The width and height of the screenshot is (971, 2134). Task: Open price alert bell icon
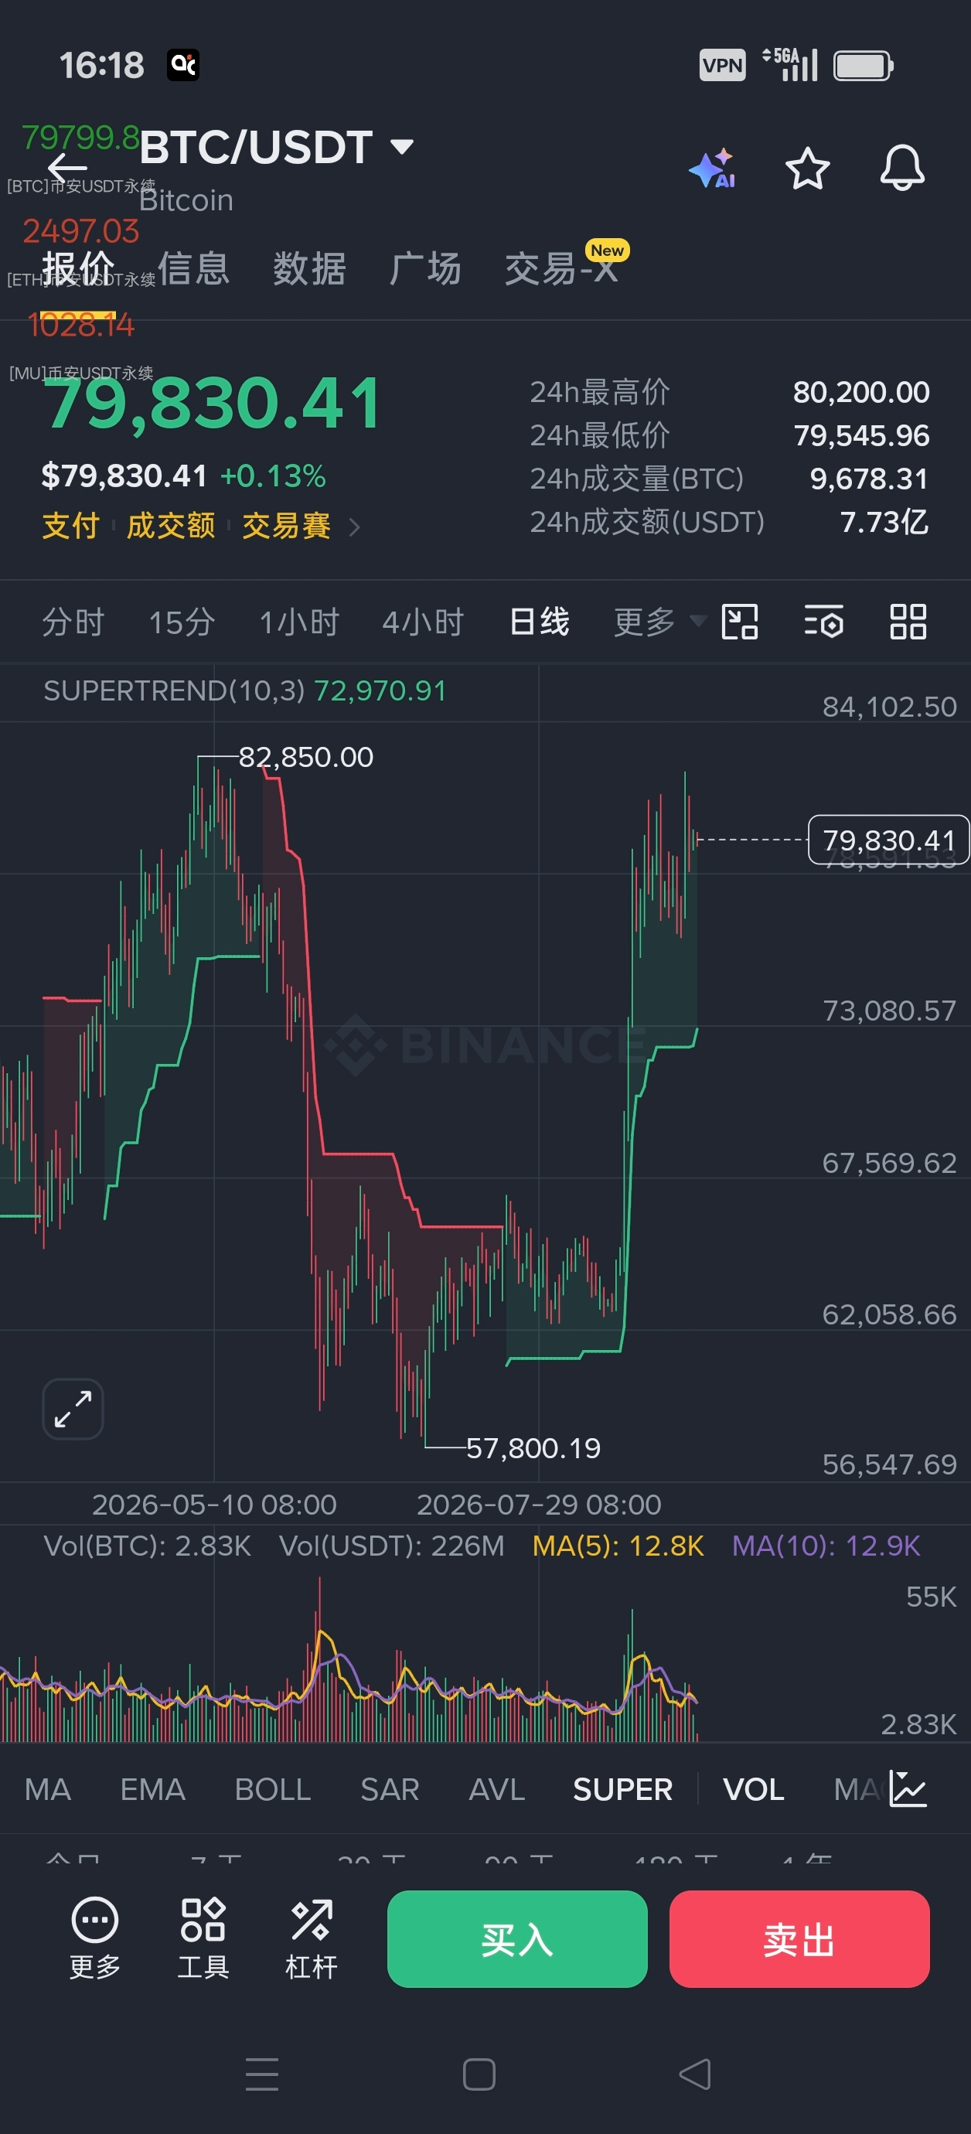click(901, 169)
